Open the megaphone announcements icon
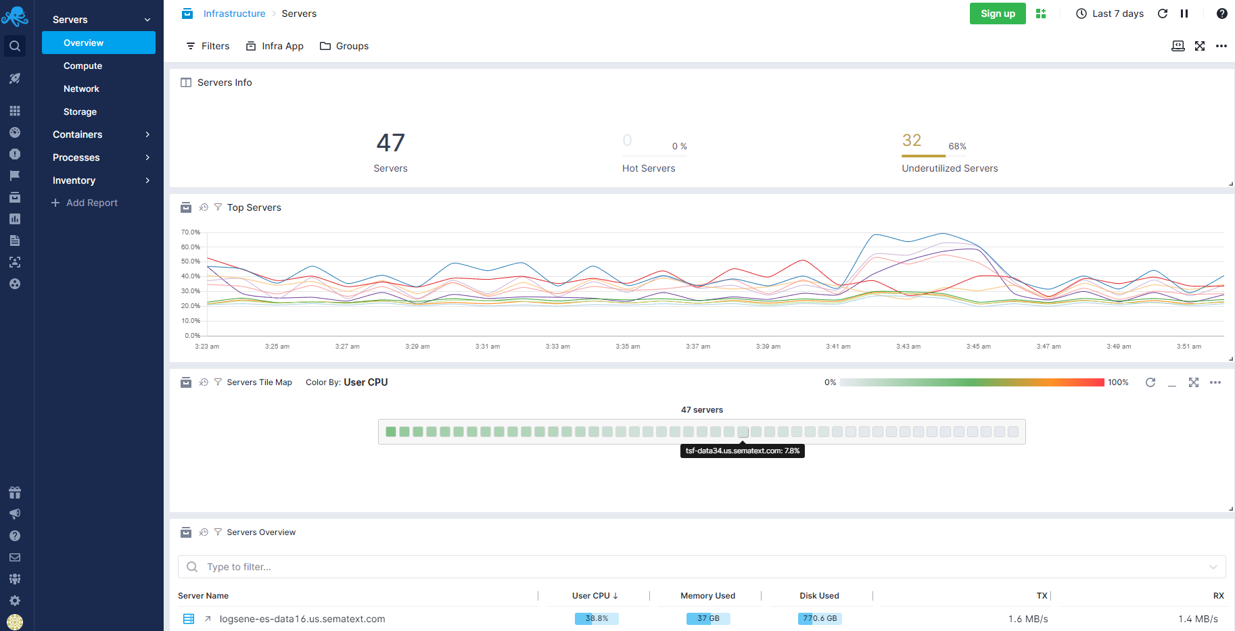Viewport: 1235px width, 631px height. (x=15, y=514)
